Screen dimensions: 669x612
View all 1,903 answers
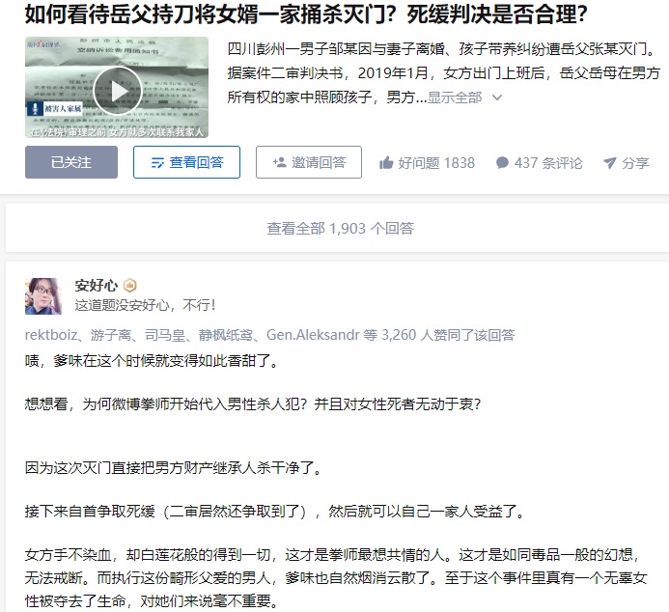pyautogui.click(x=341, y=228)
